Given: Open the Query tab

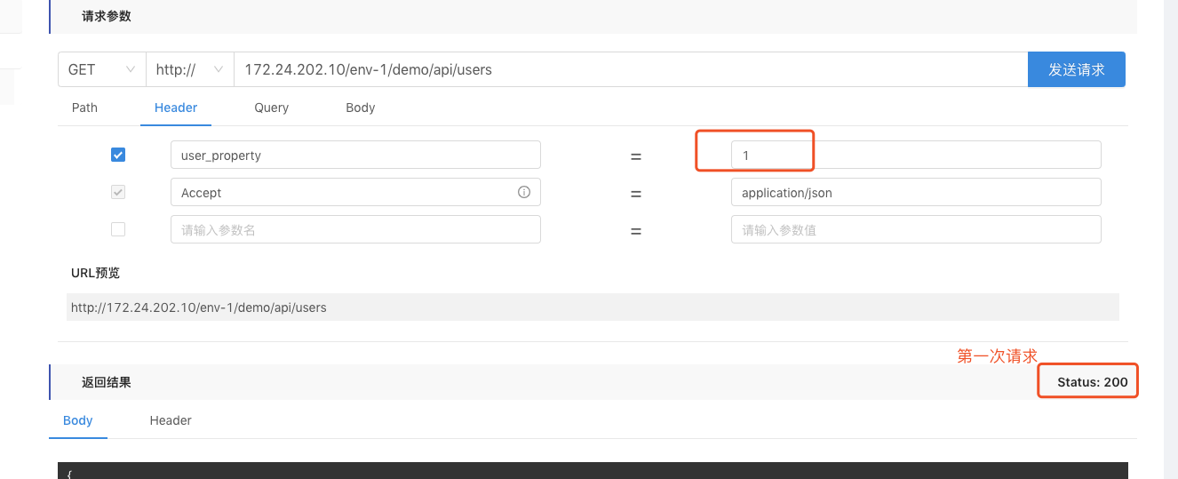Looking at the screenshot, I should tap(271, 108).
